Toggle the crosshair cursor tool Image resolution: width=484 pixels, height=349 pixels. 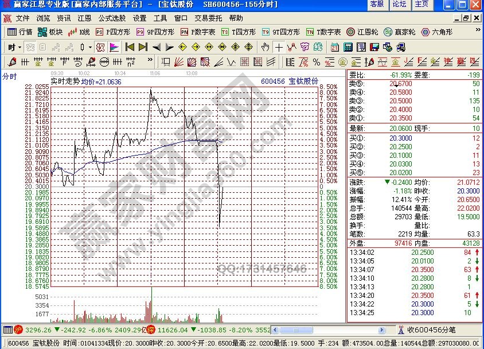(x=279, y=47)
